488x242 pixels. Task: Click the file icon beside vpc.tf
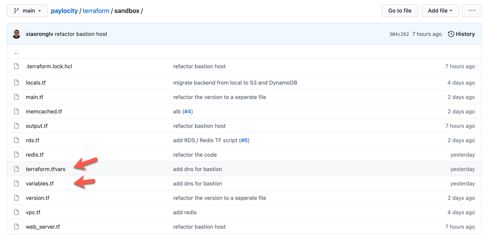click(x=16, y=212)
